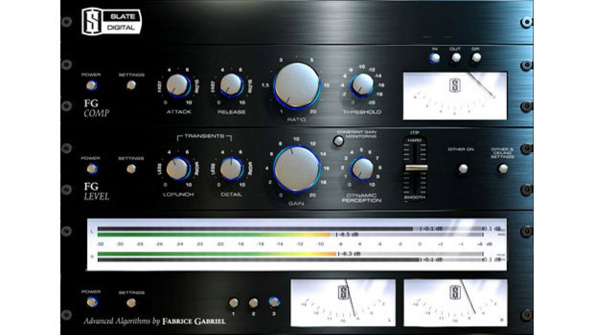Image resolution: width=594 pixels, height=335 pixels.
Task: Click the Threshold knob
Action: (x=362, y=85)
